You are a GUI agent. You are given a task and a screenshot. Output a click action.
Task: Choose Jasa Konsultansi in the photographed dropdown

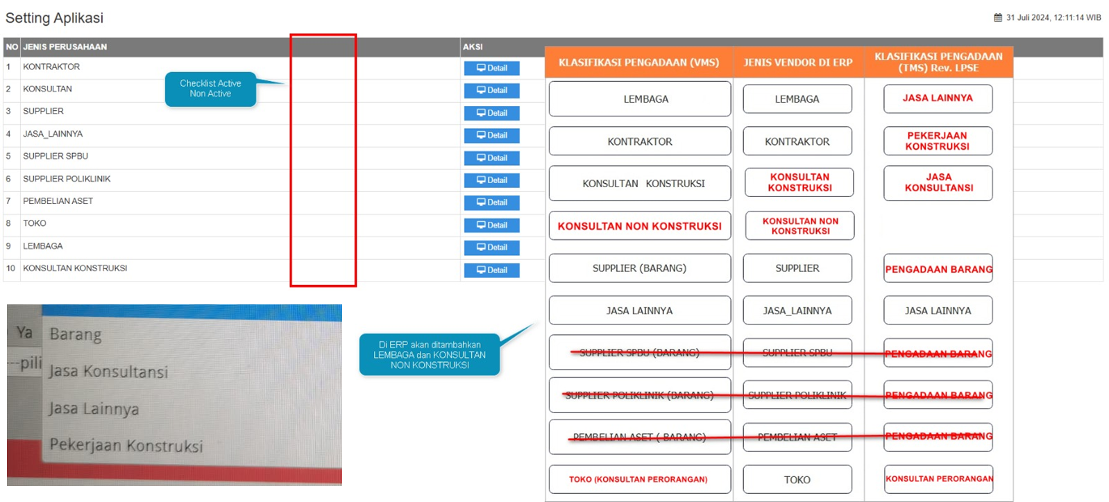pyautogui.click(x=108, y=372)
